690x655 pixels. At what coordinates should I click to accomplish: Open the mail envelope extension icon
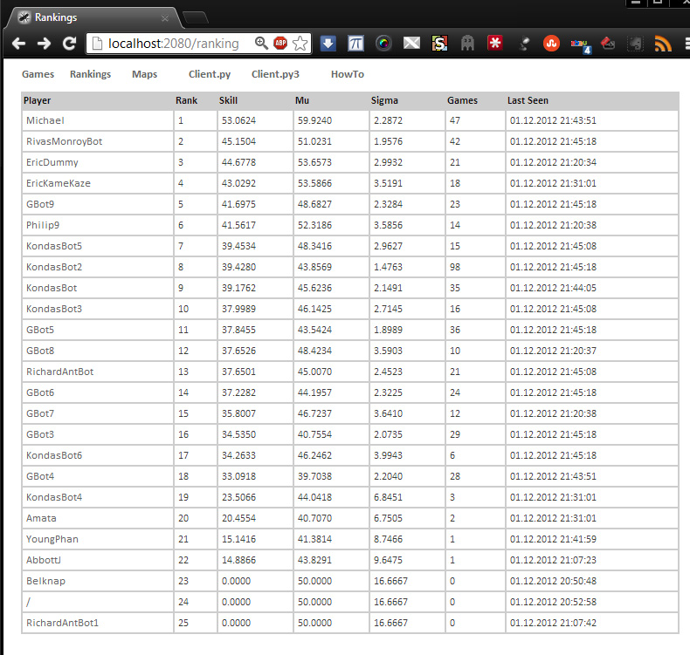411,43
